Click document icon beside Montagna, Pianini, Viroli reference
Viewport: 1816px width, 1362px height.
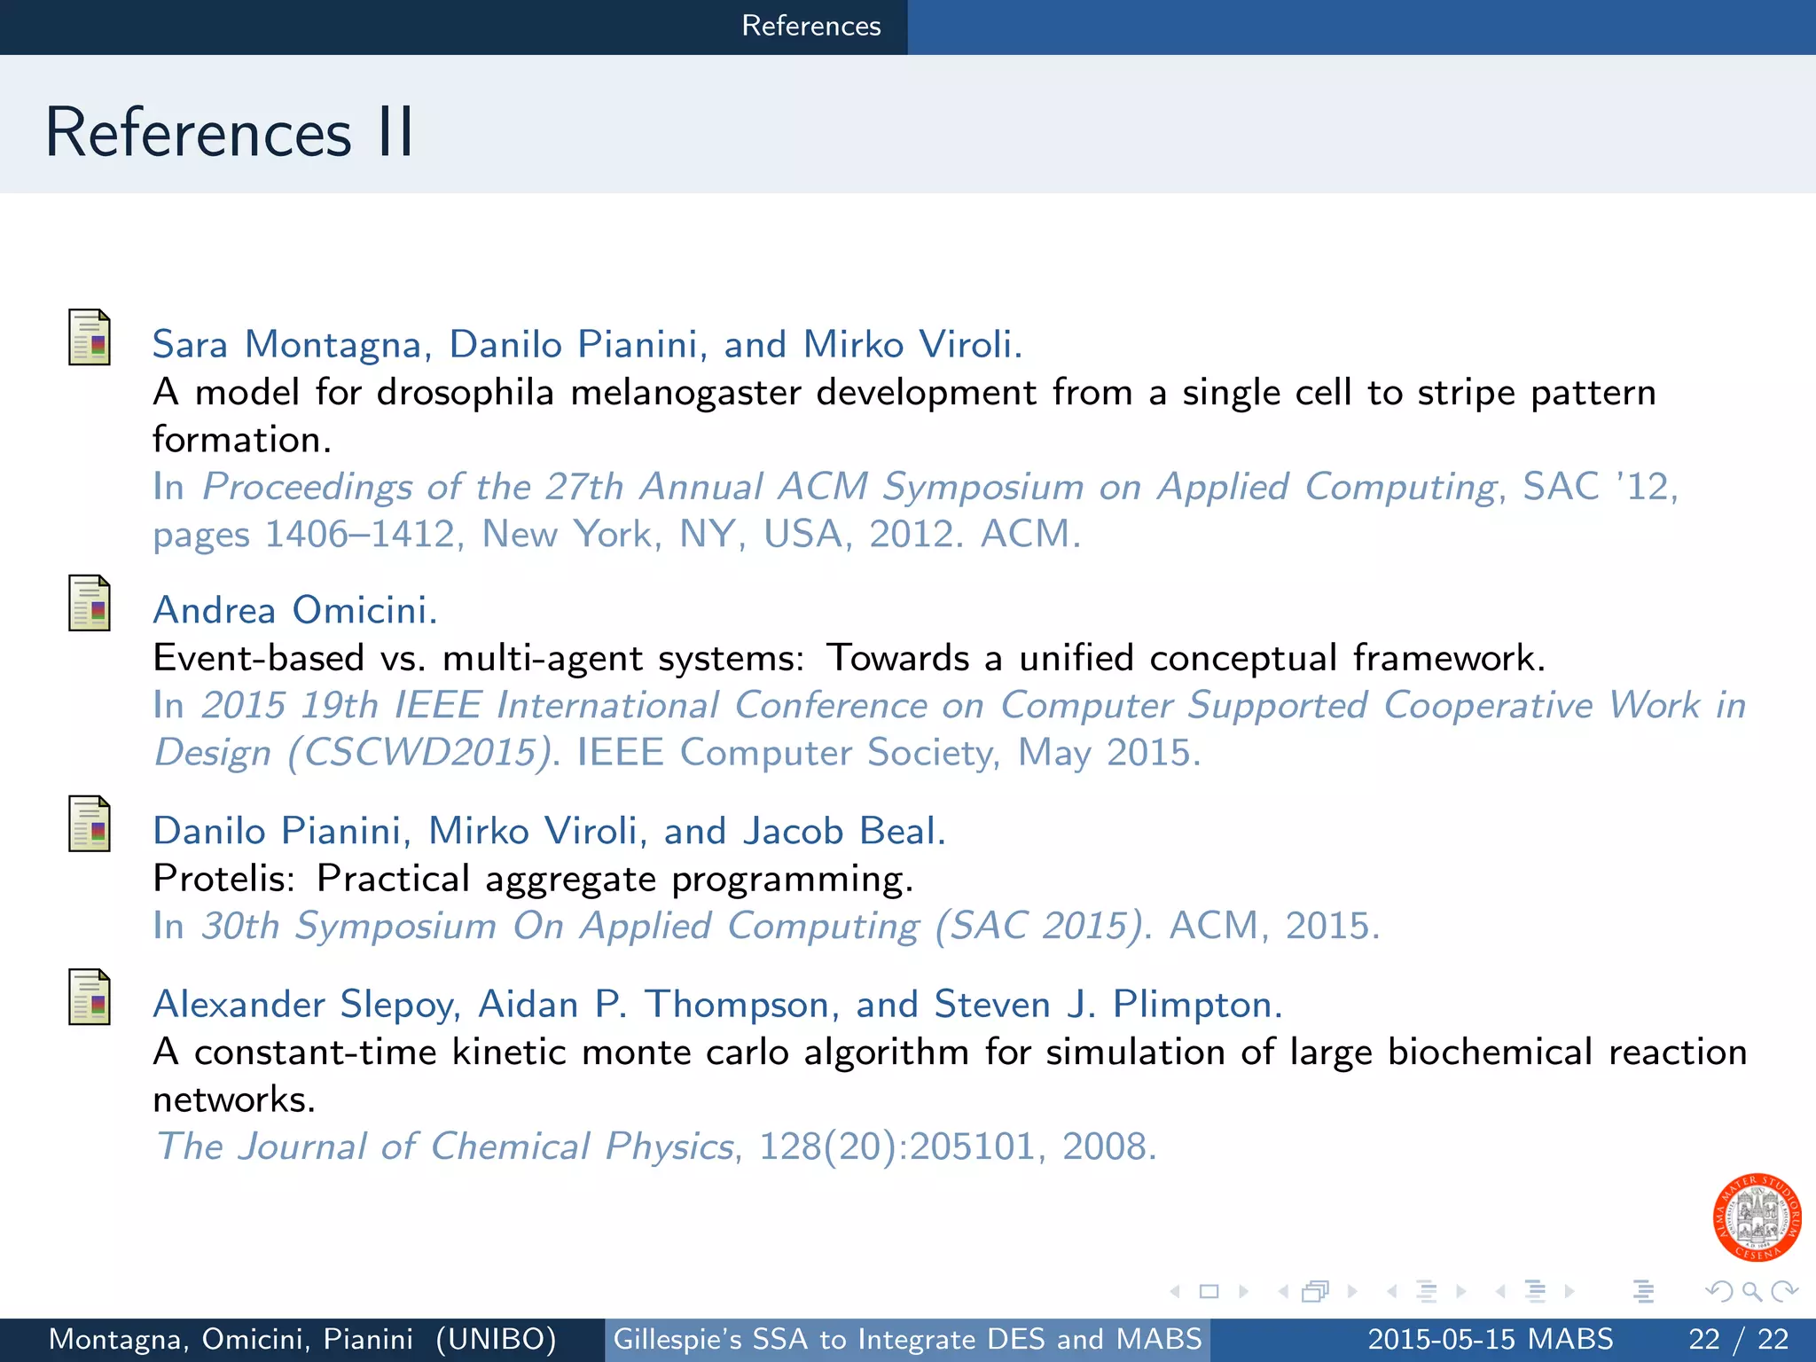click(x=90, y=337)
